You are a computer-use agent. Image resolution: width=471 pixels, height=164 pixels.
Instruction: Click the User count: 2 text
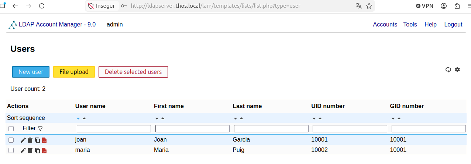tap(28, 89)
